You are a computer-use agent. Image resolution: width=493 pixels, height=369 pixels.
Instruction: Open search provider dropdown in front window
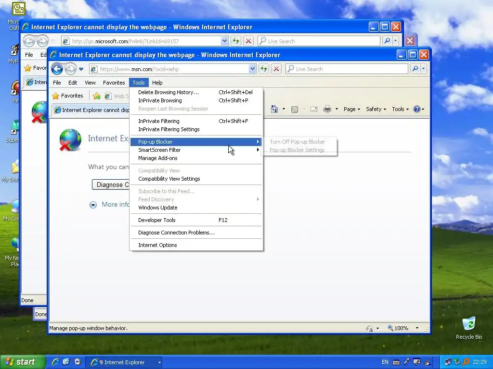coord(424,69)
